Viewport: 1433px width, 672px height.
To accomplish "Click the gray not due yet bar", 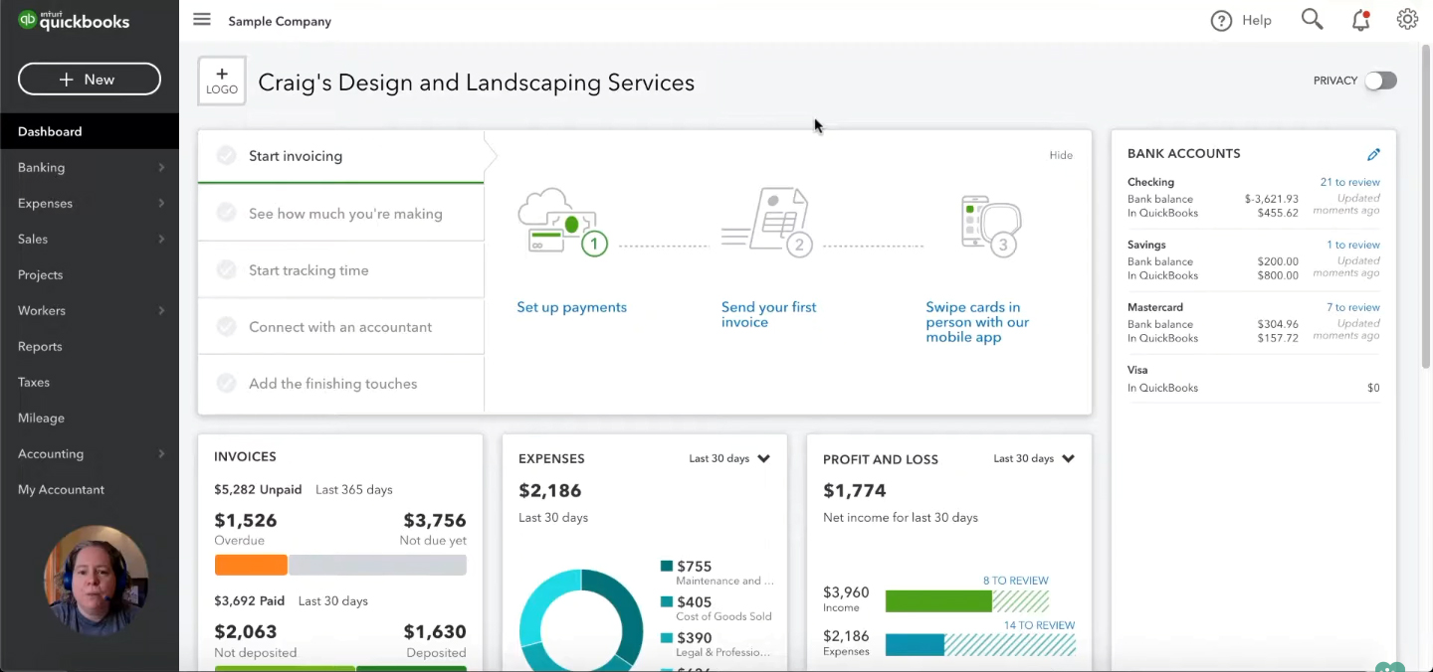I will [377, 565].
